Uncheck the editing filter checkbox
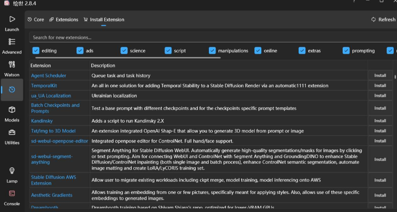 [36, 51]
